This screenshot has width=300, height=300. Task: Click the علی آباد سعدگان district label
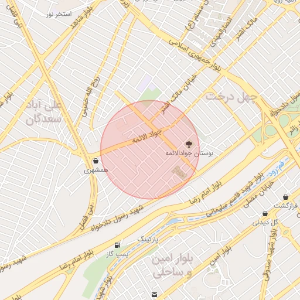pyautogui.click(x=43, y=113)
